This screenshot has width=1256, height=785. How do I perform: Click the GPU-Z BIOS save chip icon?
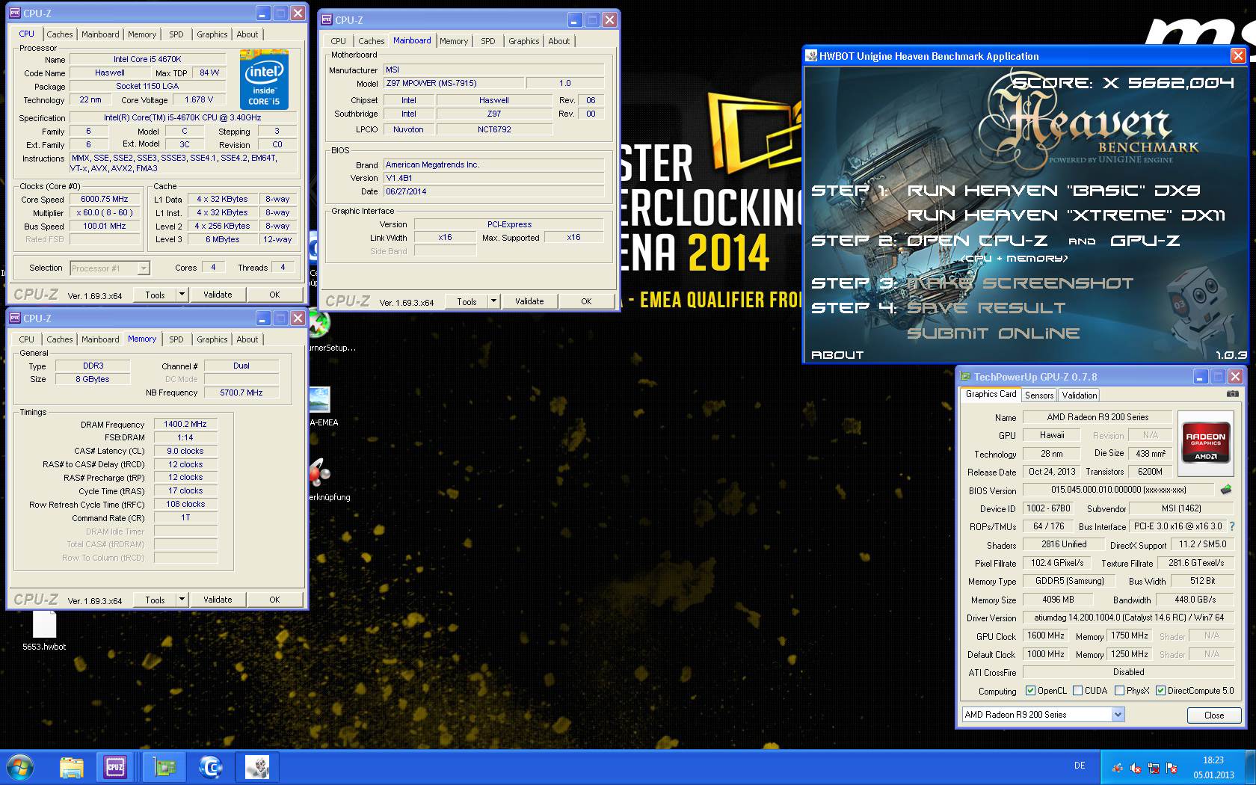(x=1226, y=490)
